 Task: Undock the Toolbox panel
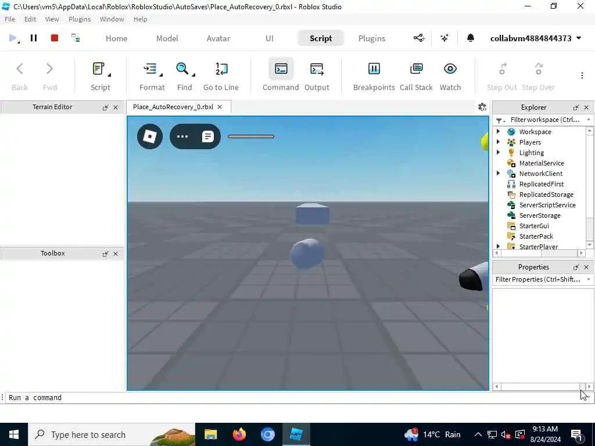(x=106, y=254)
